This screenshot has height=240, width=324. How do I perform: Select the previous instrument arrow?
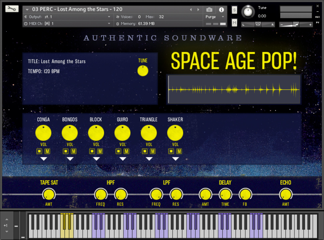[x=191, y=10]
